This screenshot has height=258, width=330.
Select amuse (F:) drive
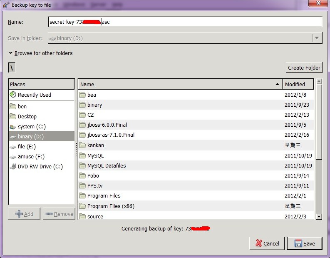[42, 157]
